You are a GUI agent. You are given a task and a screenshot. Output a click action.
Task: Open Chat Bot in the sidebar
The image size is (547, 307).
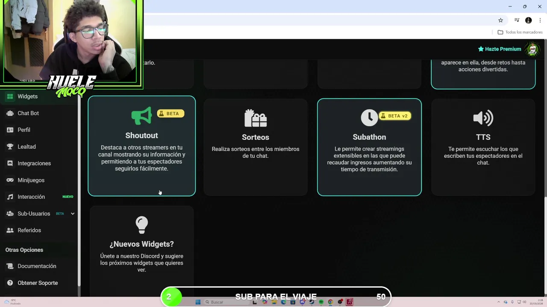point(38,113)
